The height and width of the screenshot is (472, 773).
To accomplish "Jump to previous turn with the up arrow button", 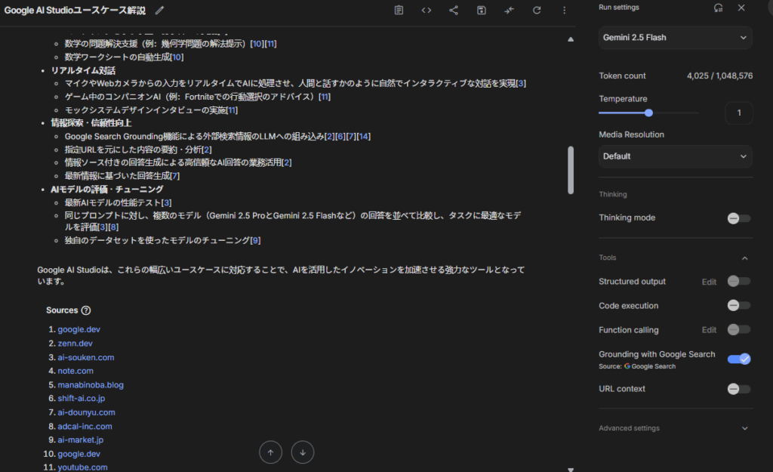I will tap(271, 452).
